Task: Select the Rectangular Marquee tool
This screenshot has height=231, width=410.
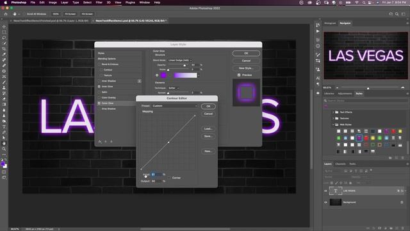Action: (4, 32)
